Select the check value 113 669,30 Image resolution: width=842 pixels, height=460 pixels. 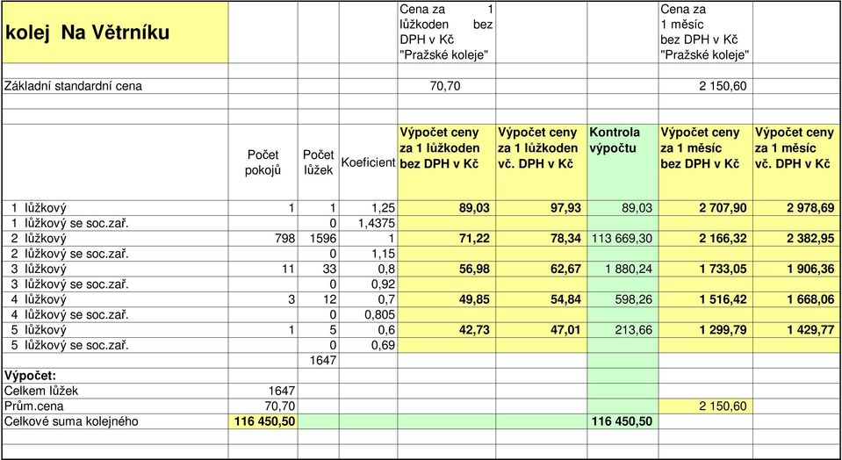tap(623, 238)
